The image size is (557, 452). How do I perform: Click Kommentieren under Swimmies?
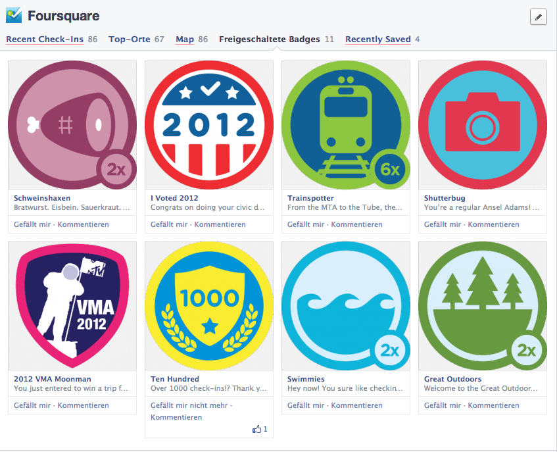356,405
